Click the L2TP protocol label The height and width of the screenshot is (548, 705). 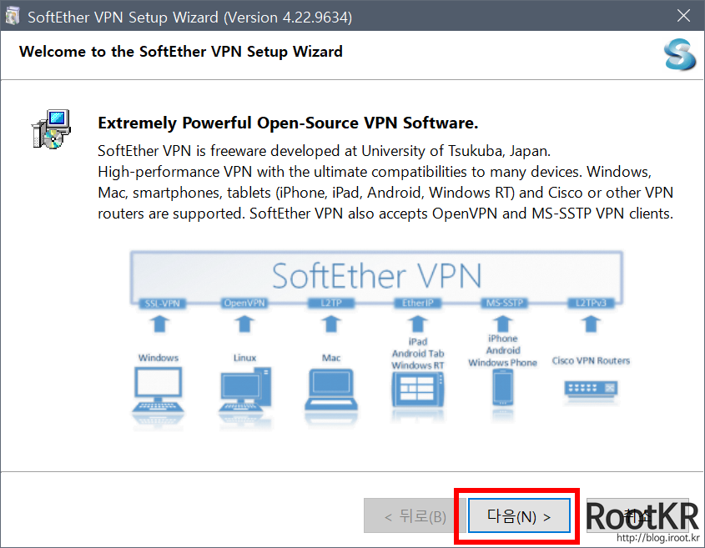click(331, 303)
